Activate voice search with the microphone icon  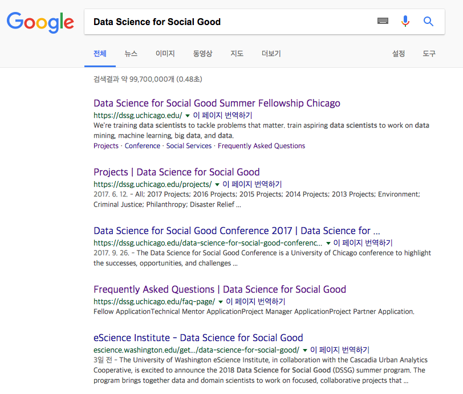click(x=405, y=21)
